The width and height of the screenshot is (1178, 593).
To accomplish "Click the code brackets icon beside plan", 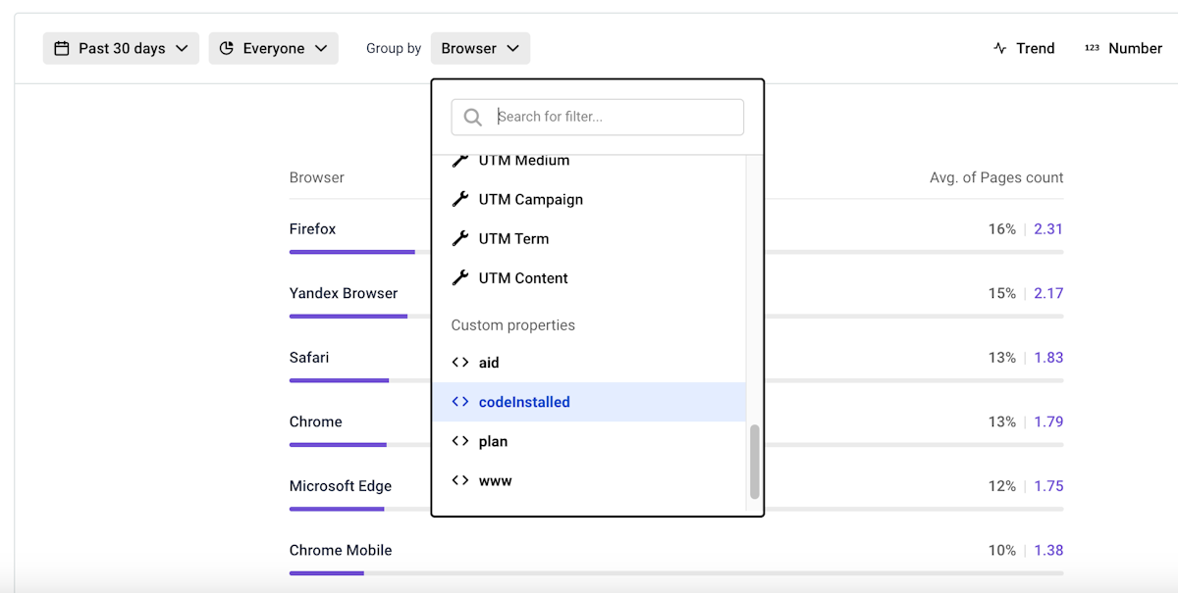I will 460,441.
